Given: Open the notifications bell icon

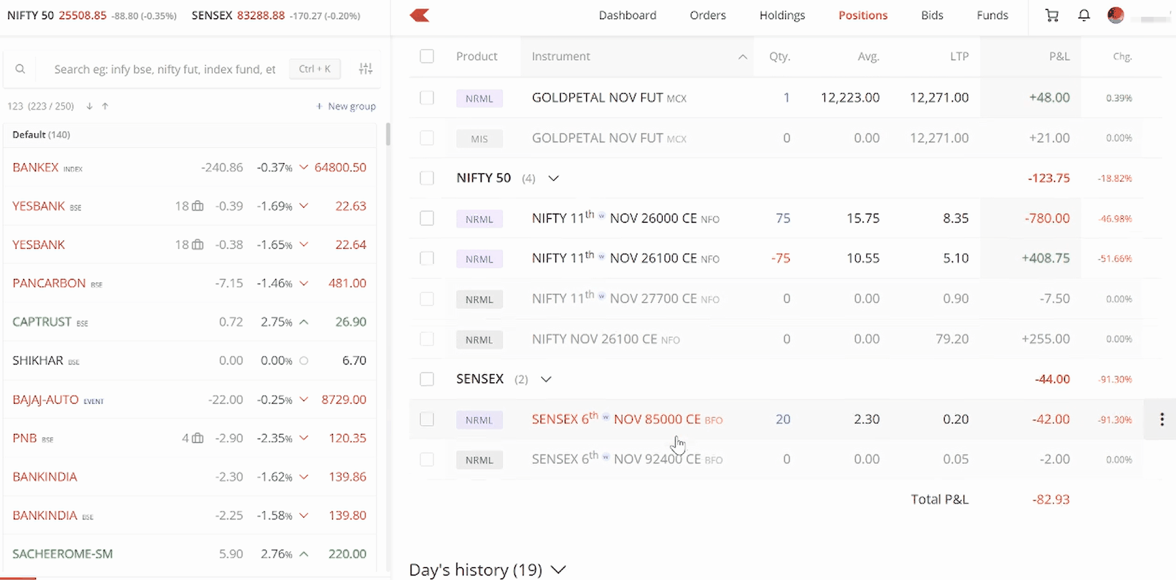Looking at the screenshot, I should [x=1084, y=16].
